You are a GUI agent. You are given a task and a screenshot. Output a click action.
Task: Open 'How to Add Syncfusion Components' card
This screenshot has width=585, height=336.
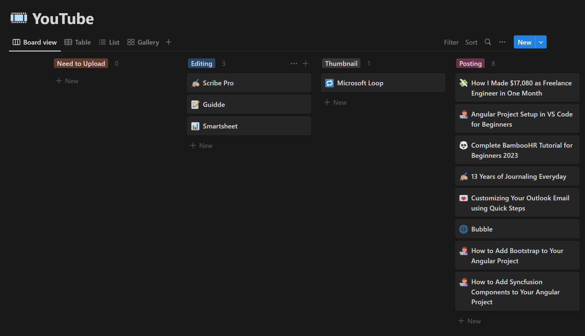[x=517, y=291]
